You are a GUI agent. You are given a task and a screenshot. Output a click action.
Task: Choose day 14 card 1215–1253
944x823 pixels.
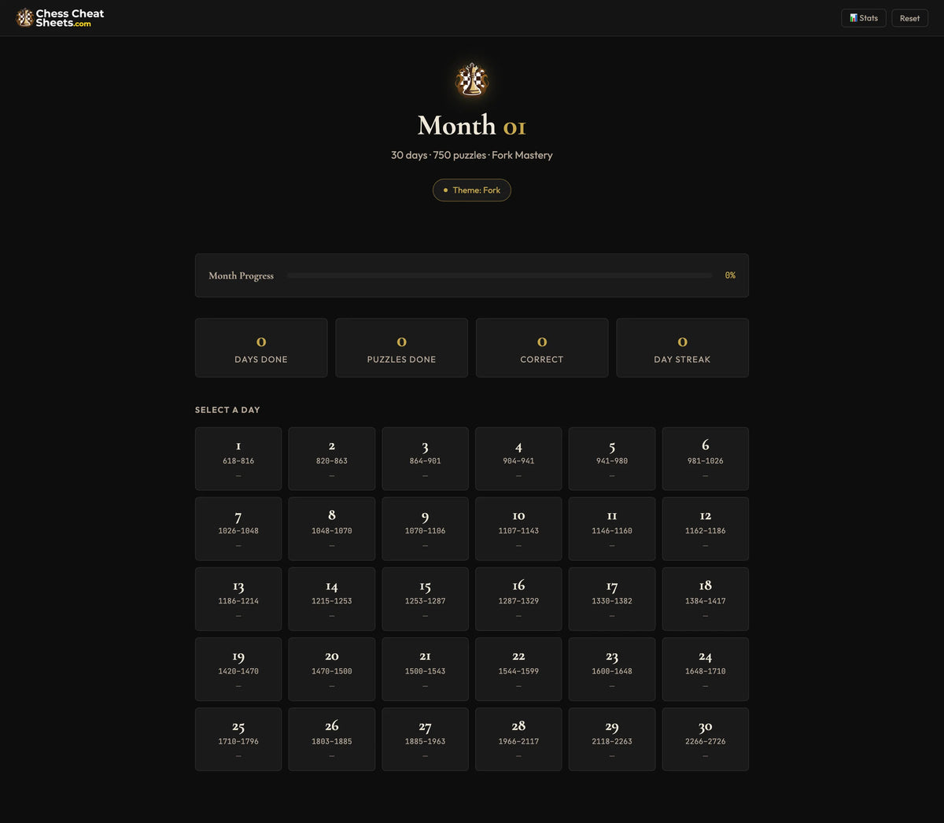(x=332, y=599)
